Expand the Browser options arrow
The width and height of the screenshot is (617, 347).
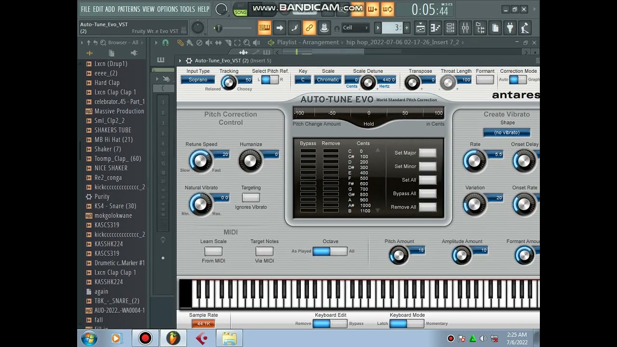(x=82, y=42)
